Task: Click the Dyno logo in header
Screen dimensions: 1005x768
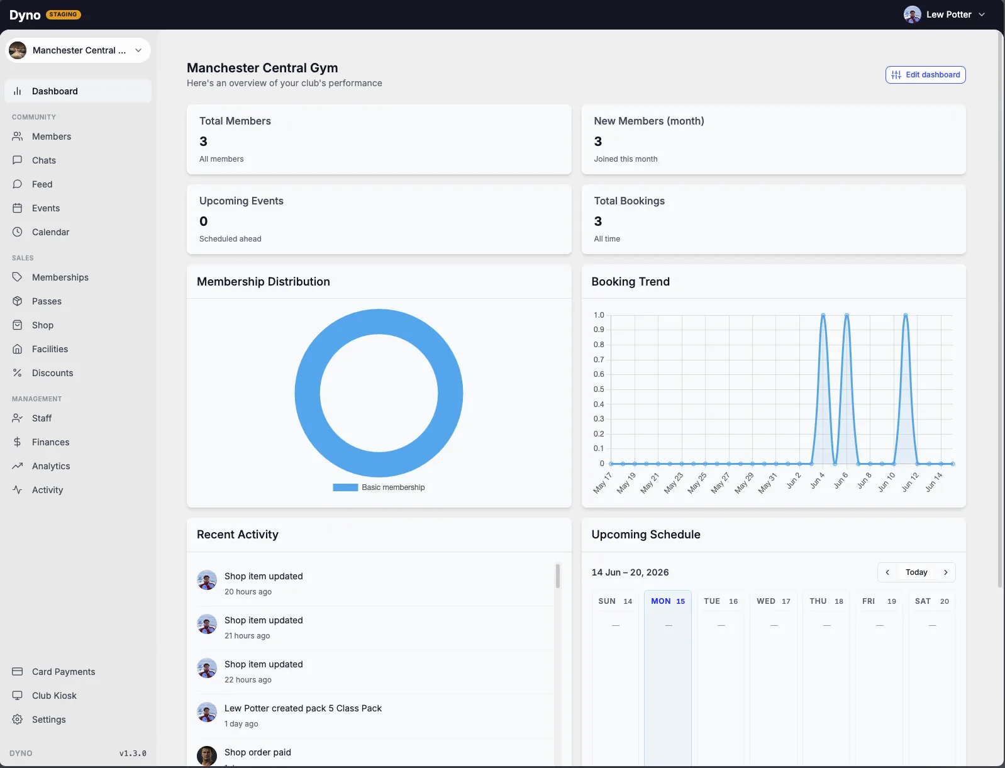Action: [25, 15]
